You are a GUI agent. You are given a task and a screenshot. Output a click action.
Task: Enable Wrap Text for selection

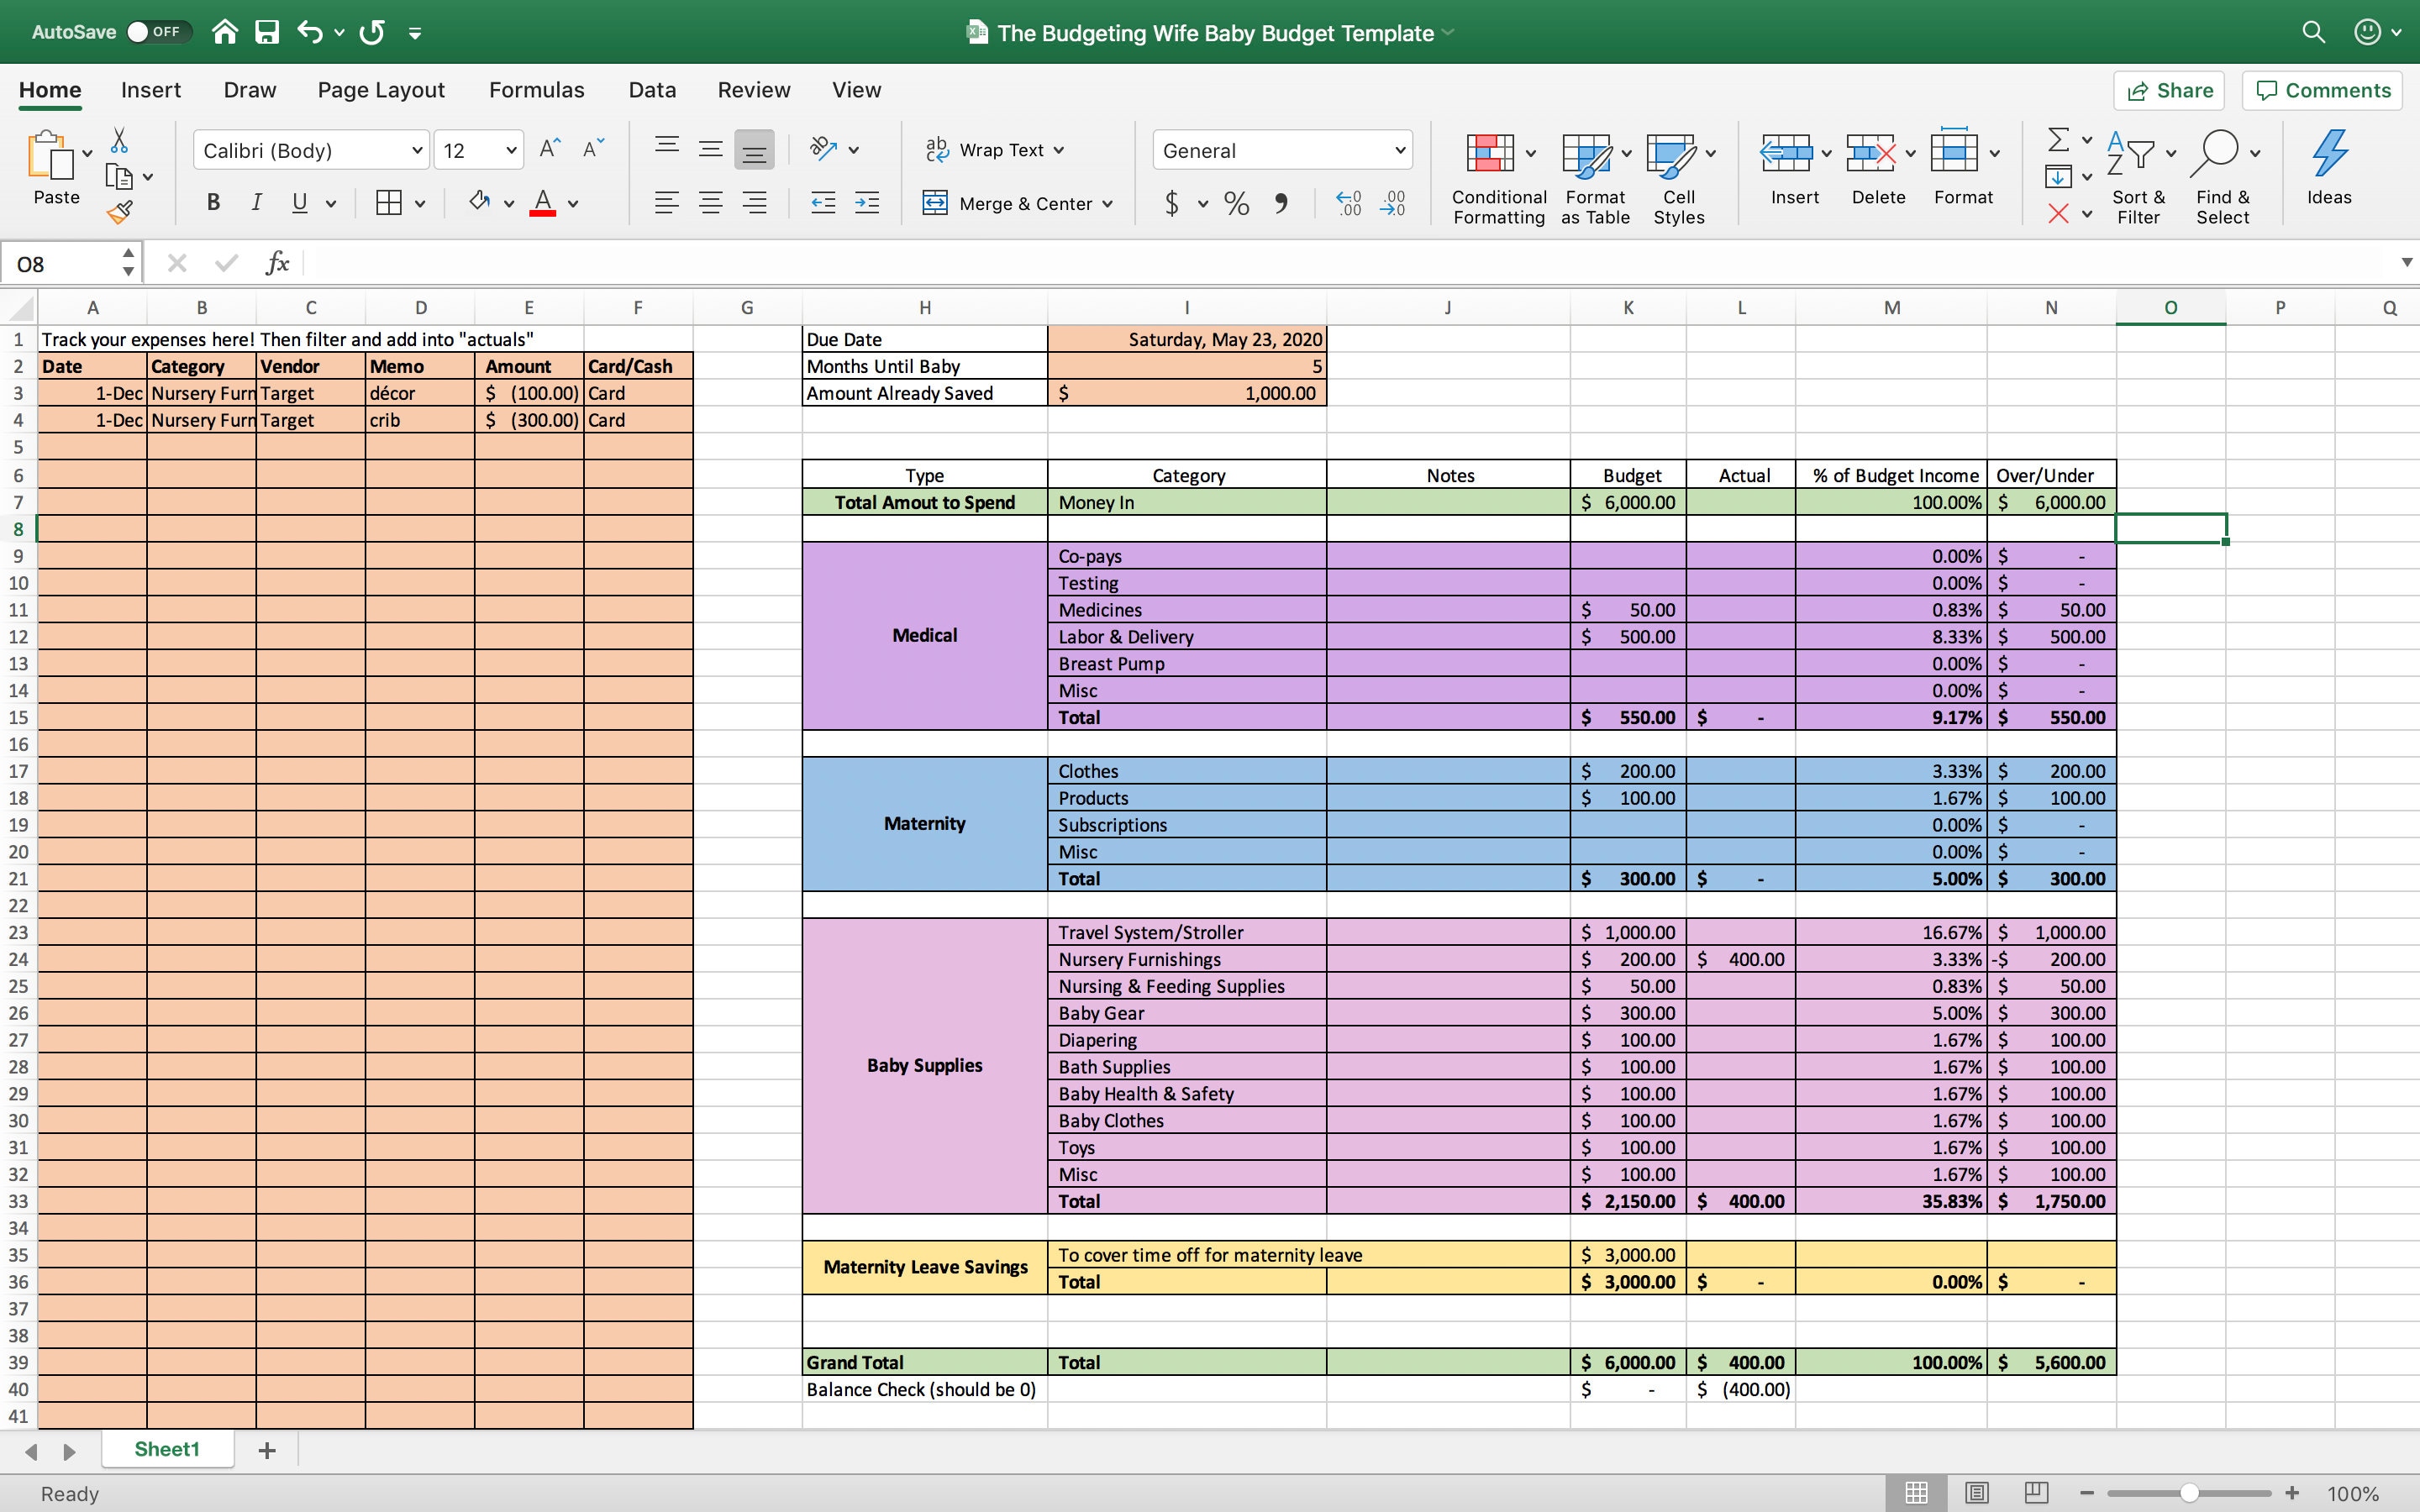[x=993, y=149]
